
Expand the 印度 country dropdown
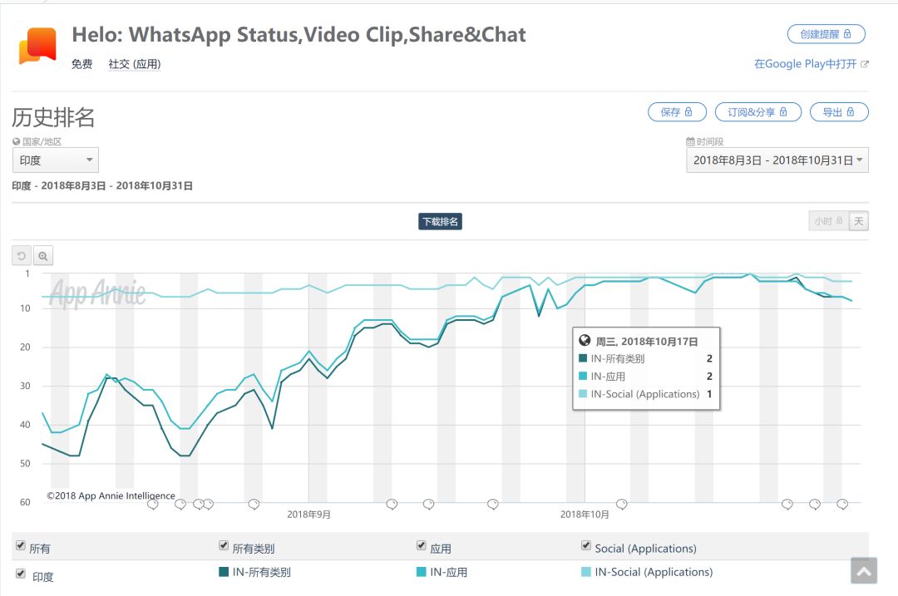[x=56, y=160]
